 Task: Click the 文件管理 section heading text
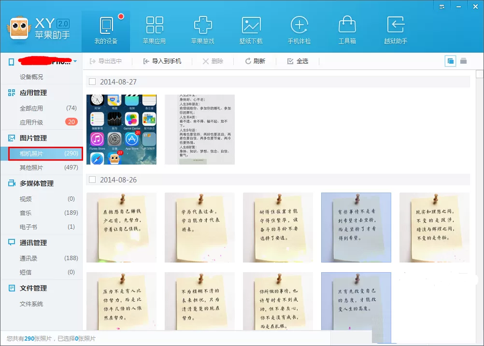33,289
